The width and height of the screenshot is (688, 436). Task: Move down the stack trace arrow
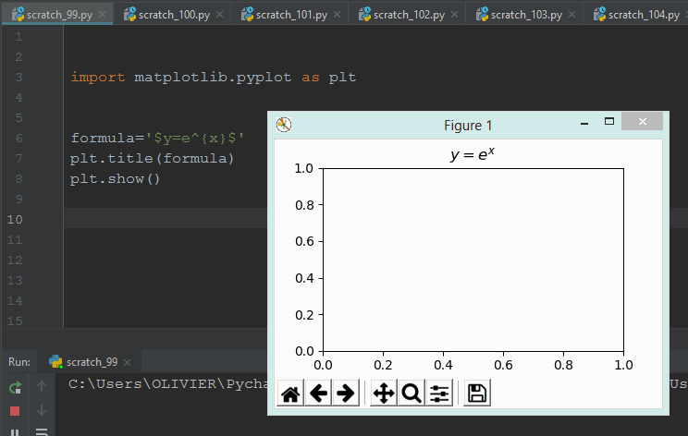point(42,410)
